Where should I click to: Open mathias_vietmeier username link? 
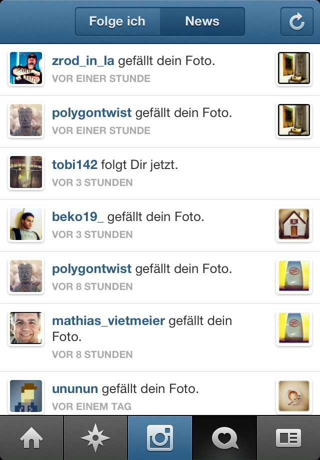(x=108, y=321)
